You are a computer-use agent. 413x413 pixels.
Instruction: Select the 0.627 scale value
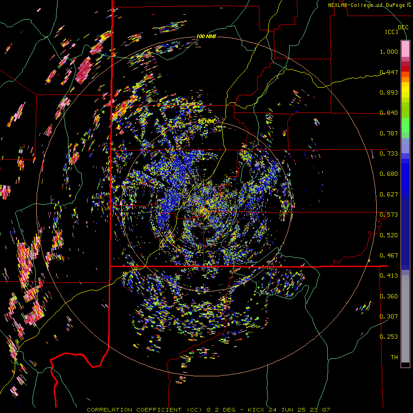(x=389, y=195)
